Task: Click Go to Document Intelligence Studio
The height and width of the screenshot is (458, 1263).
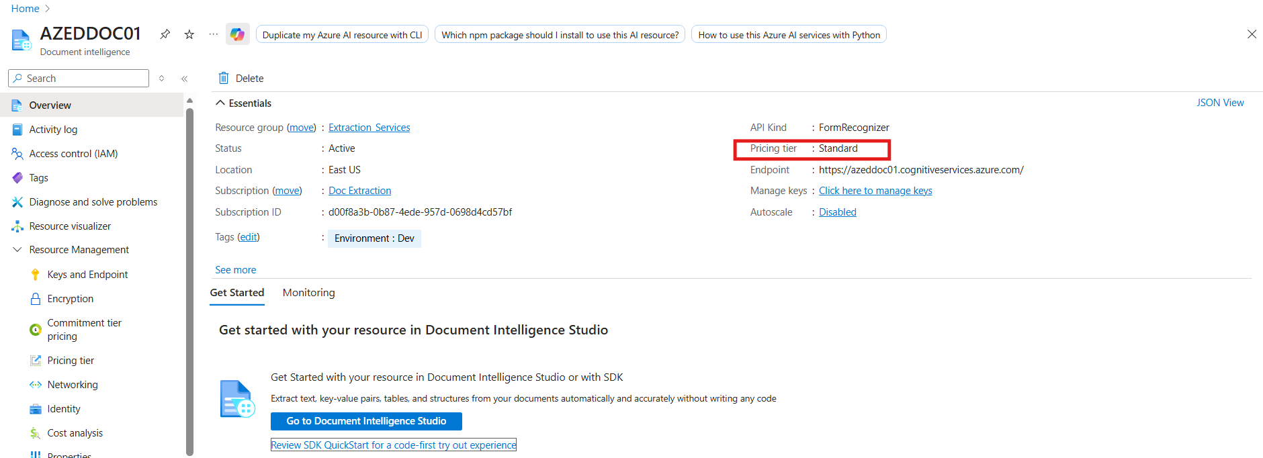Action: (x=366, y=421)
